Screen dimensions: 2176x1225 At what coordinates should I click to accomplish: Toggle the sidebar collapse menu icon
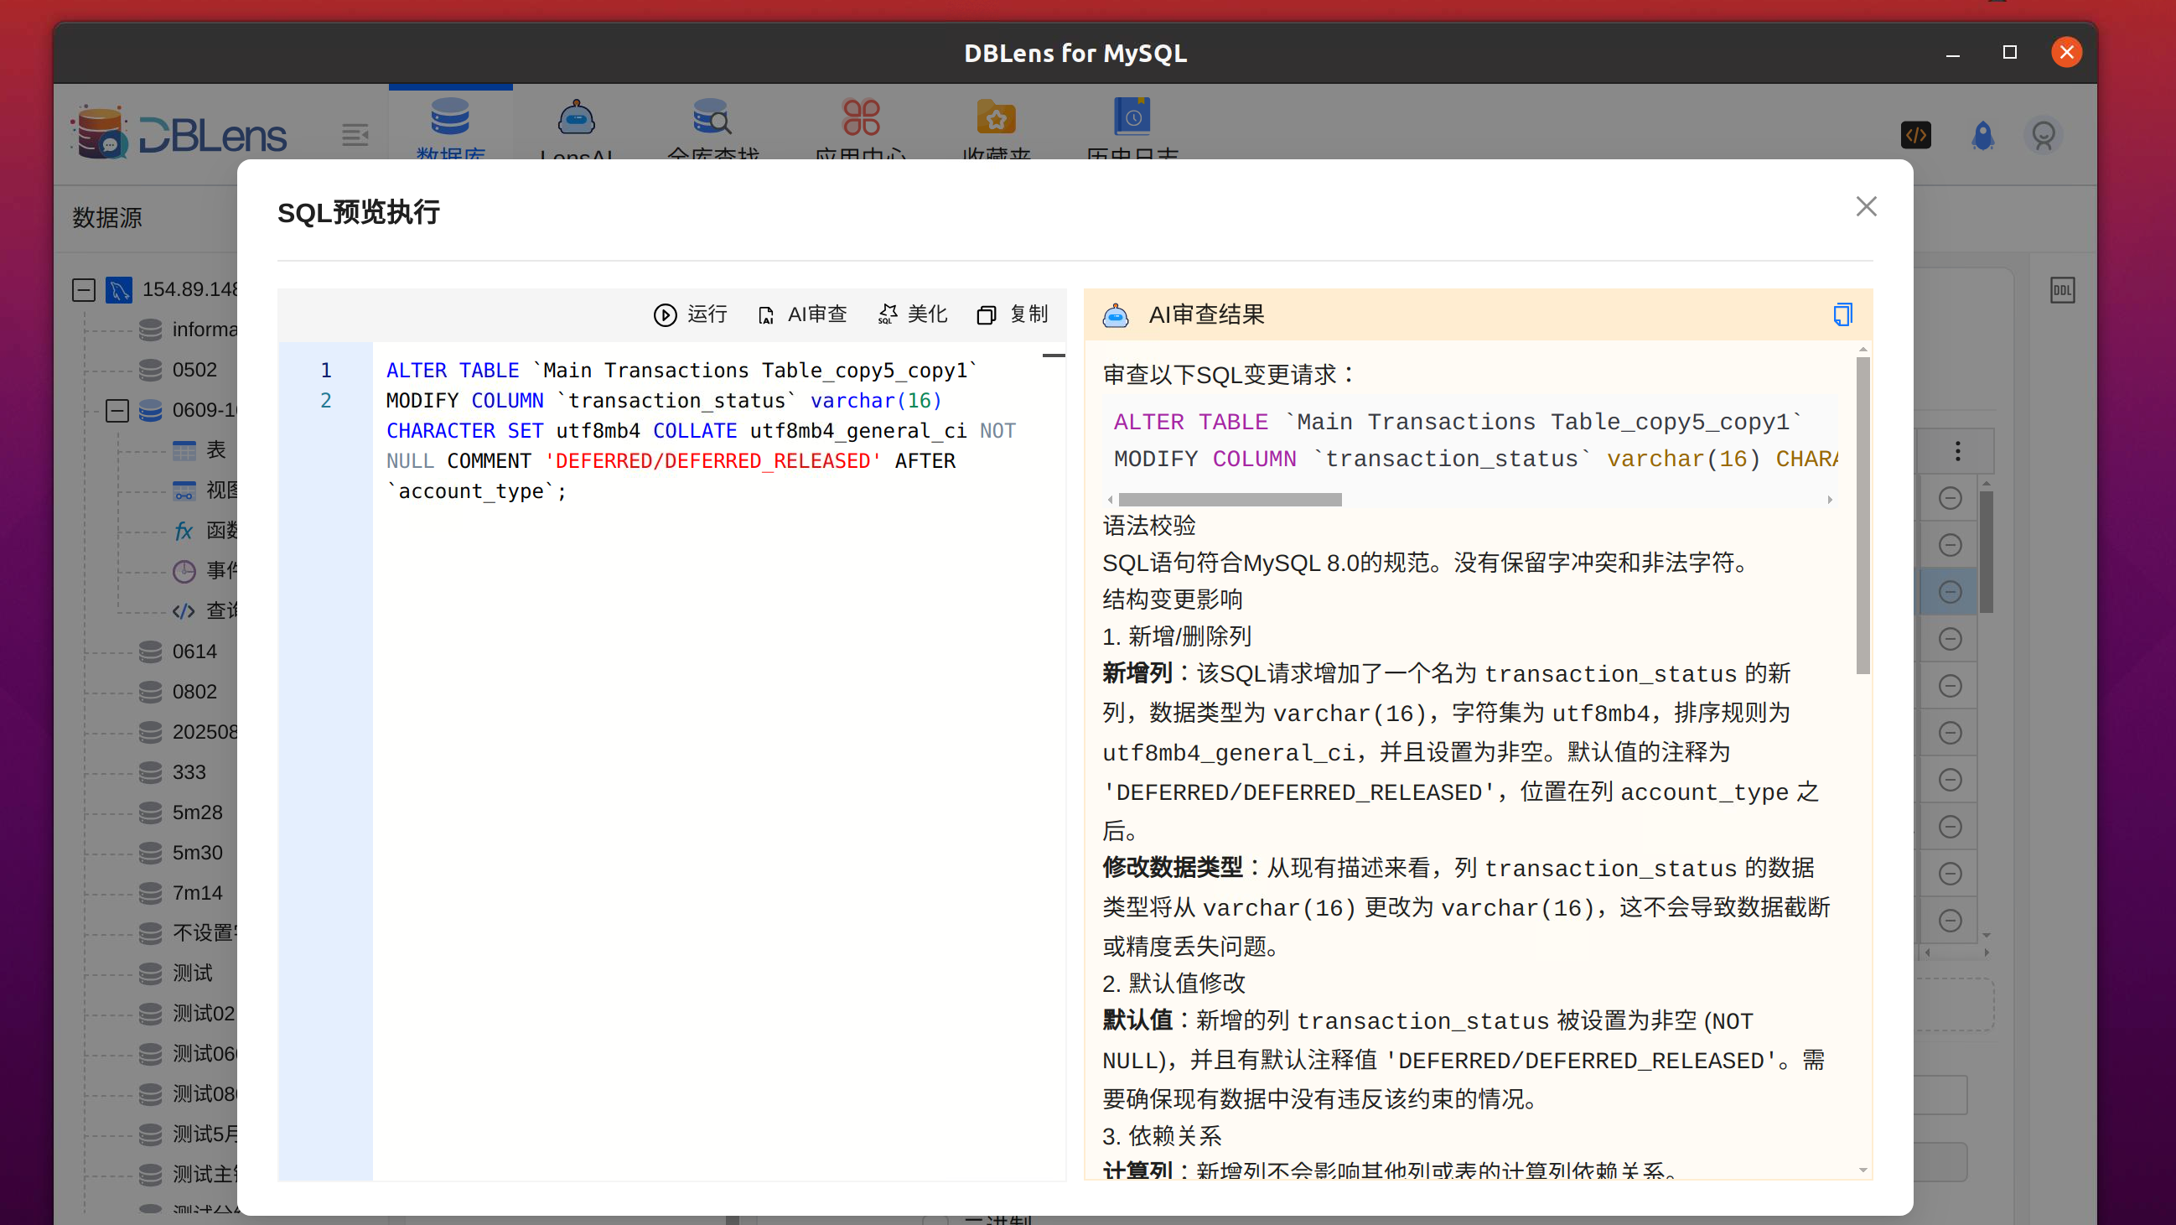pyautogui.click(x=355, y=135)
